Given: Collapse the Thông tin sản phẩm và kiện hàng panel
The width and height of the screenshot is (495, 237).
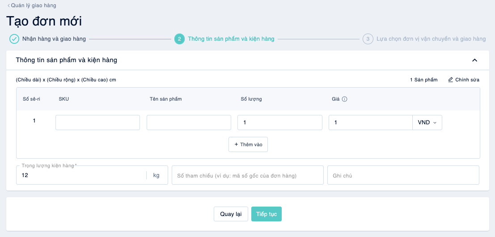Looking at the screenshot, I should (474, 60).
